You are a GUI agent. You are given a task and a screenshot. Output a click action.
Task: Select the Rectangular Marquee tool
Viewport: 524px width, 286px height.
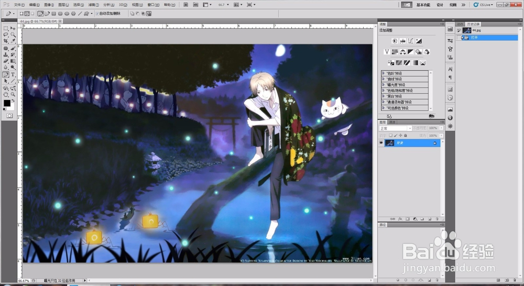click(x=5, y=28)
